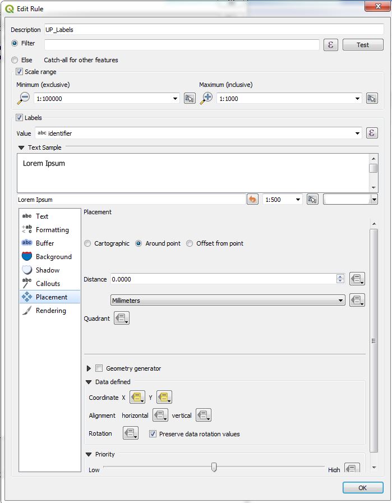Viewport: 392px width, 503px height.
Task: Toggle the Labels checkbox
Action: pyautogui.click(x=19, y=117)
